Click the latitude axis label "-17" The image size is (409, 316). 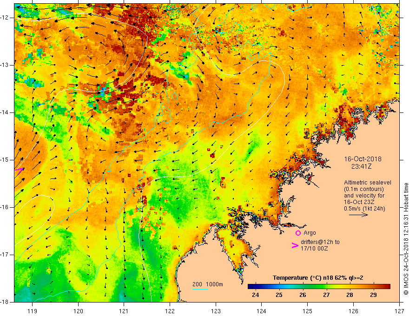(5, 255)
